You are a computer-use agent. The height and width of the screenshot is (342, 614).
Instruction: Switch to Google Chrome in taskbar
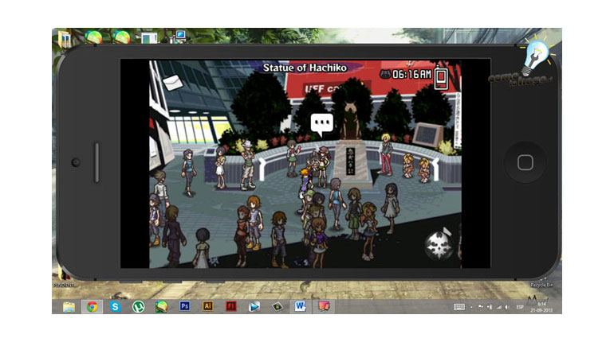click(x=92, y=307)
